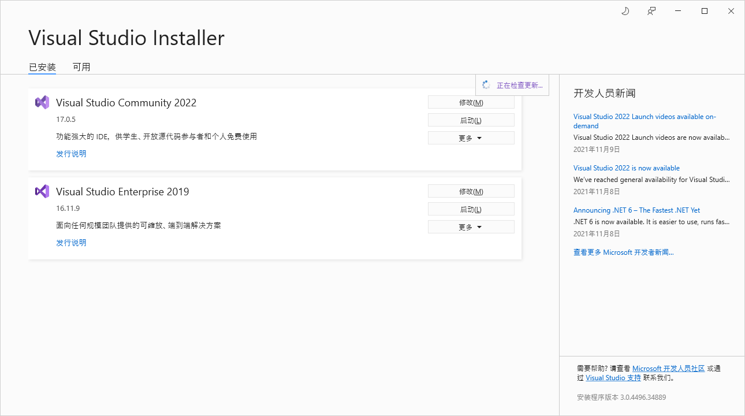Click the Visual Studio Enterprise 2019 logo icon

pos(42,191)
